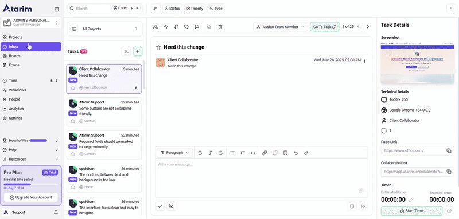Open the Assign Team Member dropdown
This screenshot has height=219, width=459.
281,27
